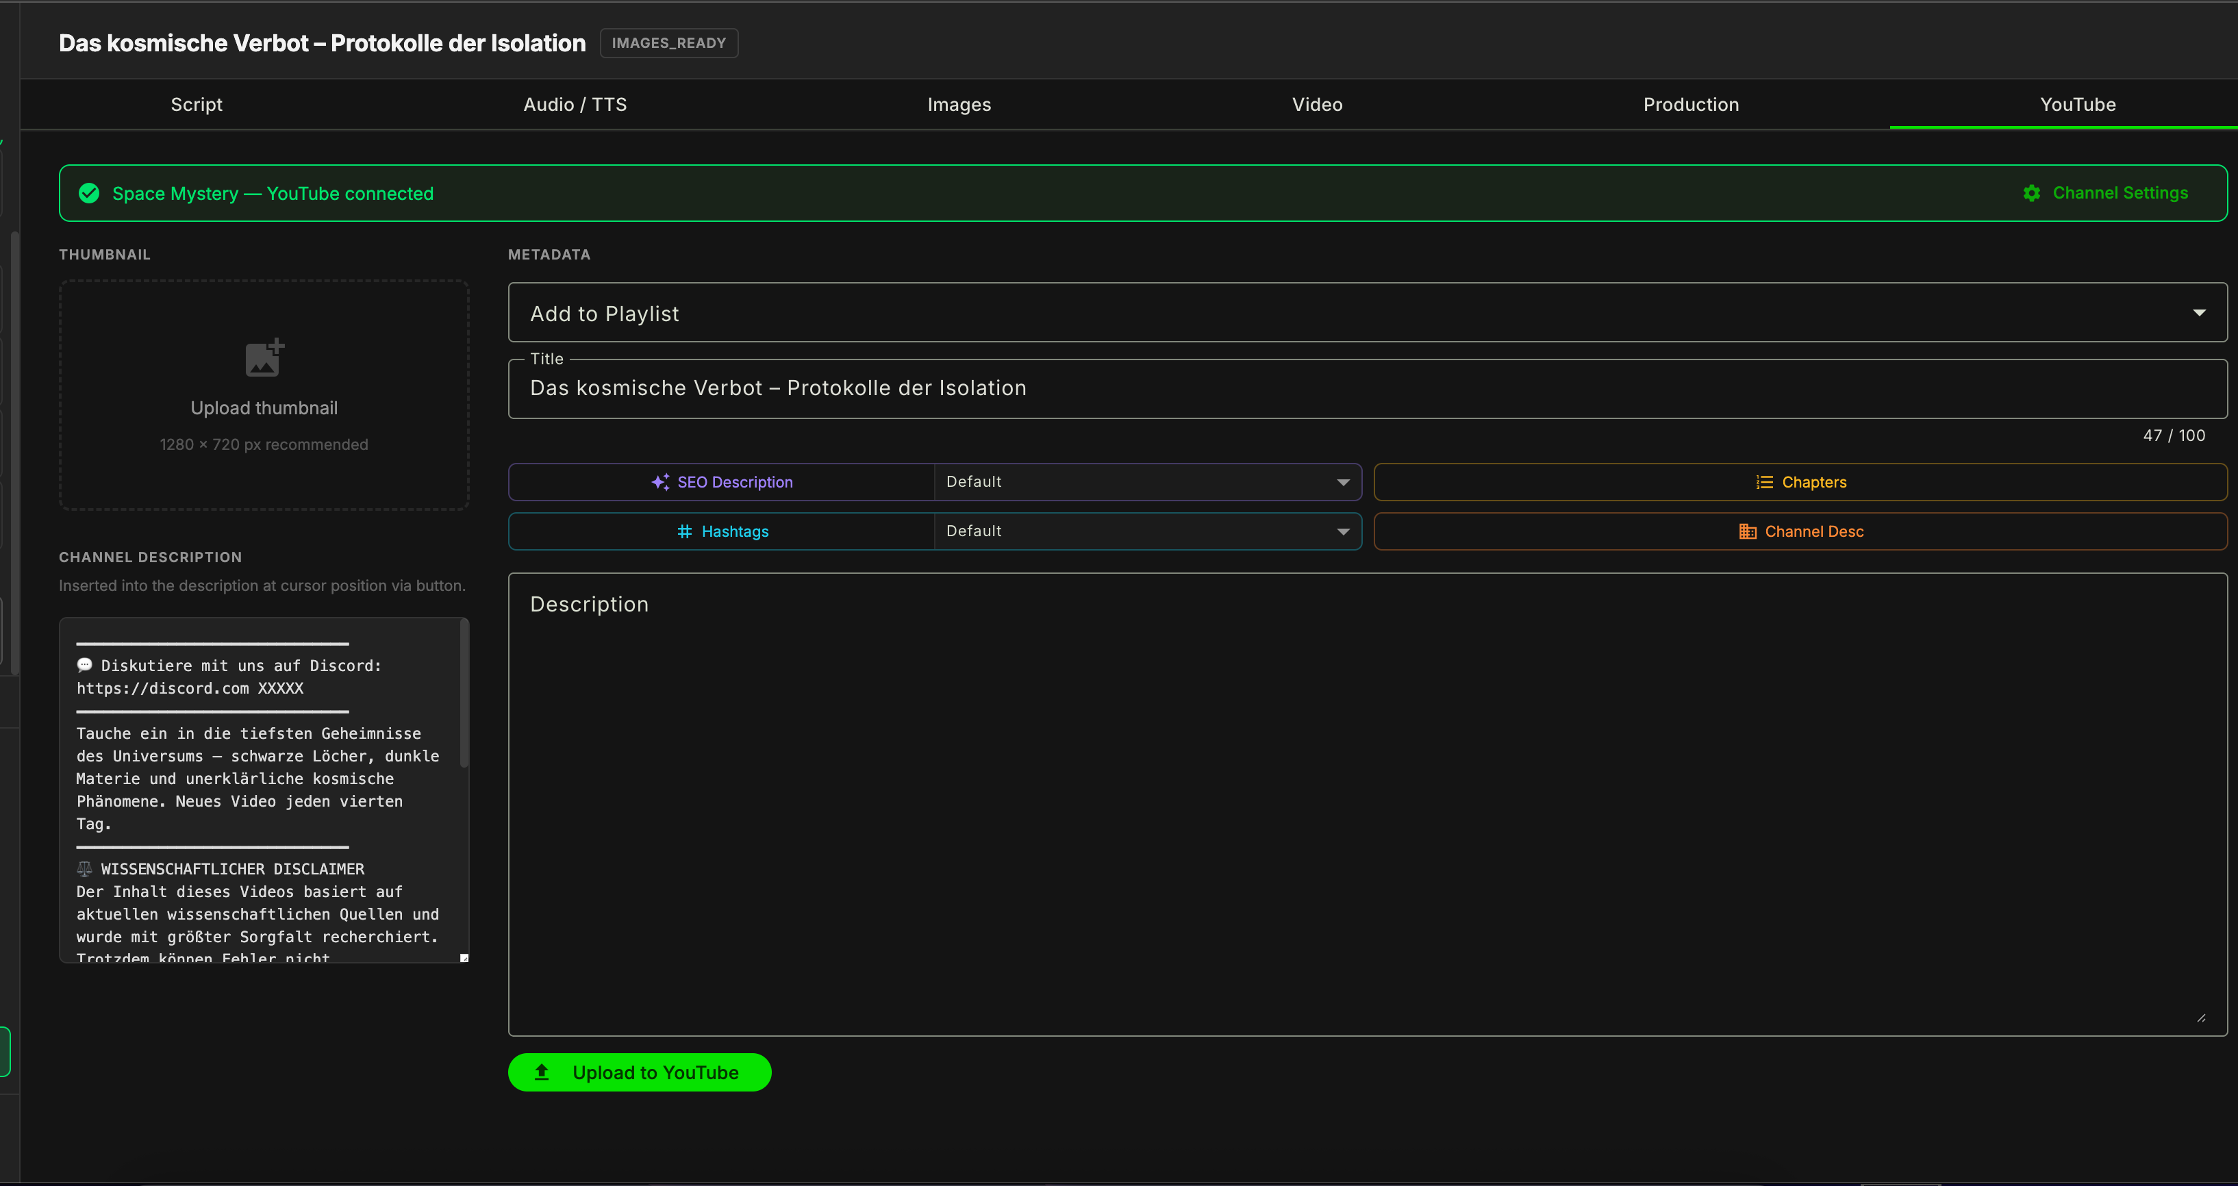Open Hashtags Default dropdown
The height and width of the screenshot is (1186, 2238).
click(x=1148, y=531)
